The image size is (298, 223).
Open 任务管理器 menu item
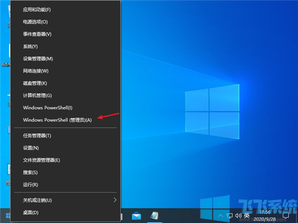click(x=37, y=135)
